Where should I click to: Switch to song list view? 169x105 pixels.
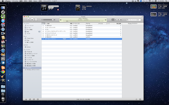click(x=113, y=20)
